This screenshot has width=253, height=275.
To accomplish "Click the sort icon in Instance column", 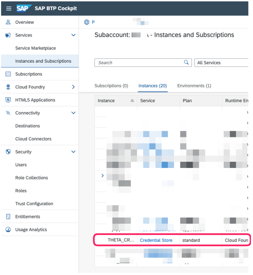I will click(x=132, y=101).
